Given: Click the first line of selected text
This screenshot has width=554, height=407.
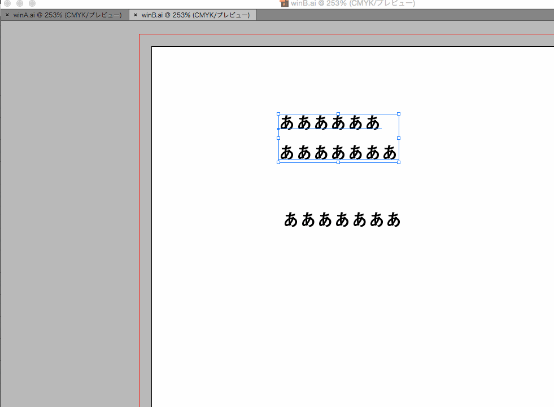Looking at the screenshot, I should pos(330,122).
